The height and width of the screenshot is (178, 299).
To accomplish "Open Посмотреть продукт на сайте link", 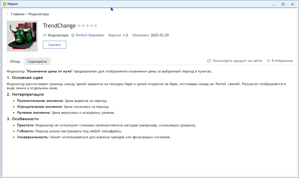I will (237, 61).
